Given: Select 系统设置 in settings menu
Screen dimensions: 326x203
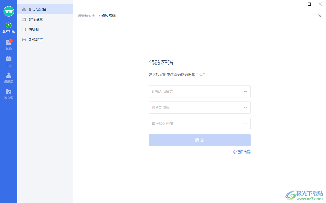Looking at the screenshot, I should click(45, 40).
